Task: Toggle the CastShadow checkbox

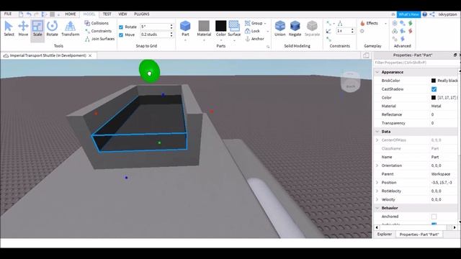Action: click(x=434, y=89)
